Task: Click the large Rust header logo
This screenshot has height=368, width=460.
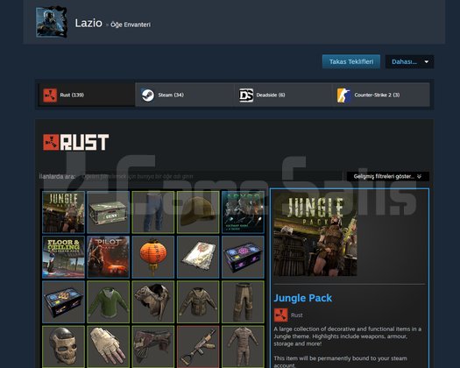Action: [x=76, y=142]
